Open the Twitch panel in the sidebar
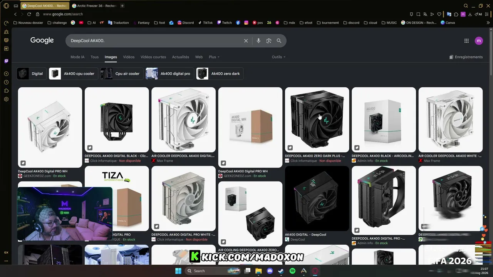This screenshot has height=277, width=493. tap(6, 61)
